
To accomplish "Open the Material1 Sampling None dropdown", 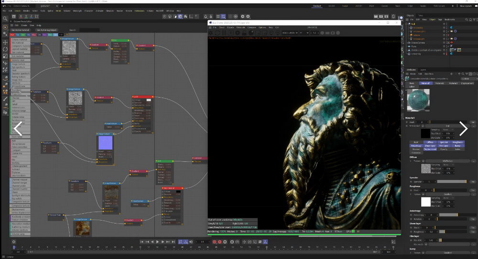I will 448,130.
